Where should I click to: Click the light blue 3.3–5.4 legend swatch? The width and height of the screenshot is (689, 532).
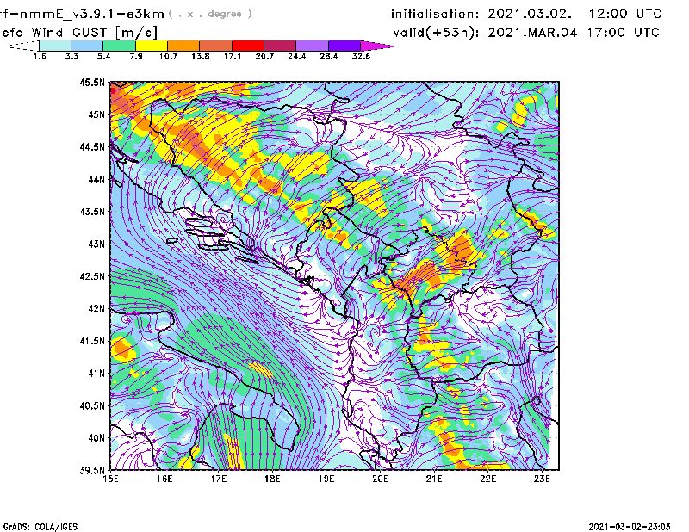pyautogui.click(x=87, y=46)
